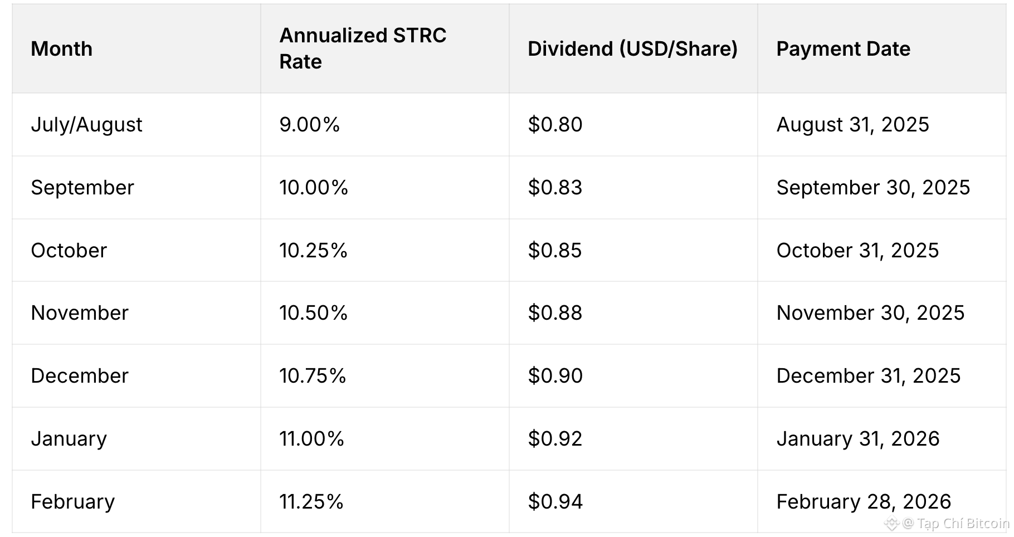1014x537 pixels.
Task: Select the August 31, 2025 payment date
Action: tap(852, 124)
